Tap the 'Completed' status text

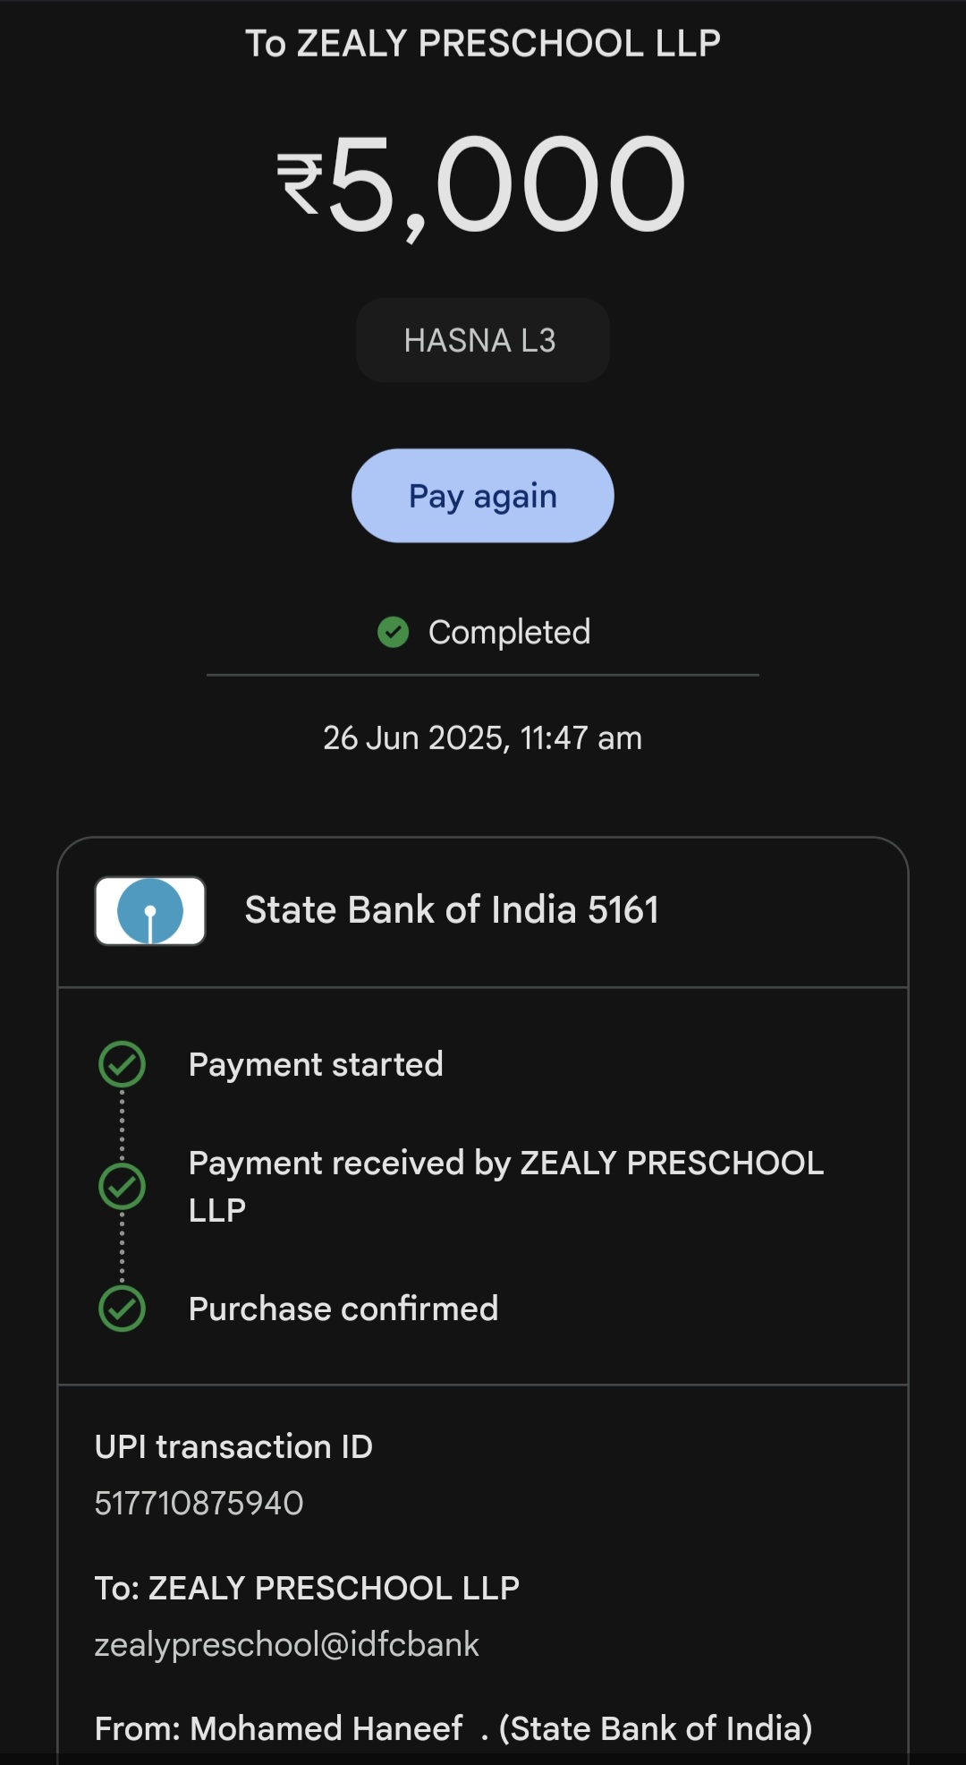[509, 632]
